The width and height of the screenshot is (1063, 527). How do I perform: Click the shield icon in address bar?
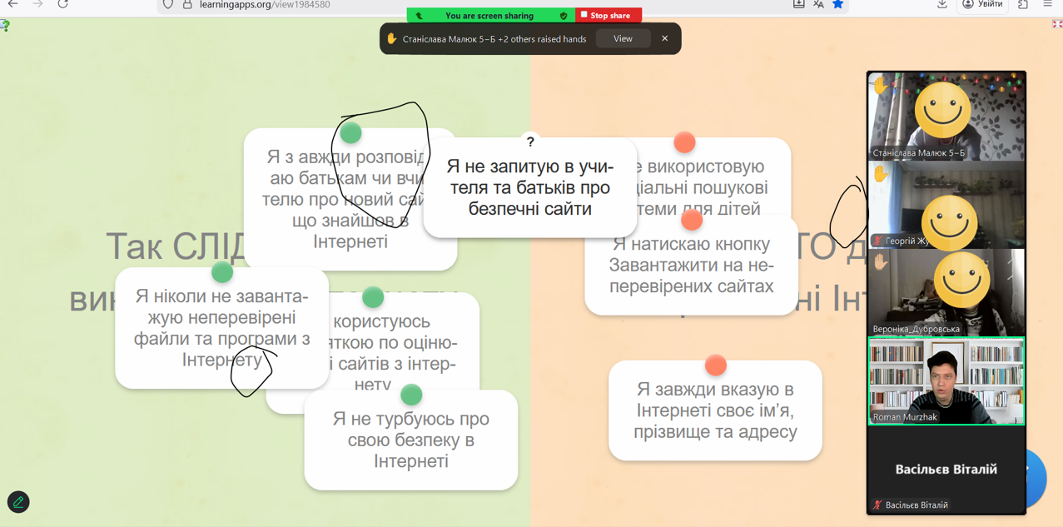[168, 5]
